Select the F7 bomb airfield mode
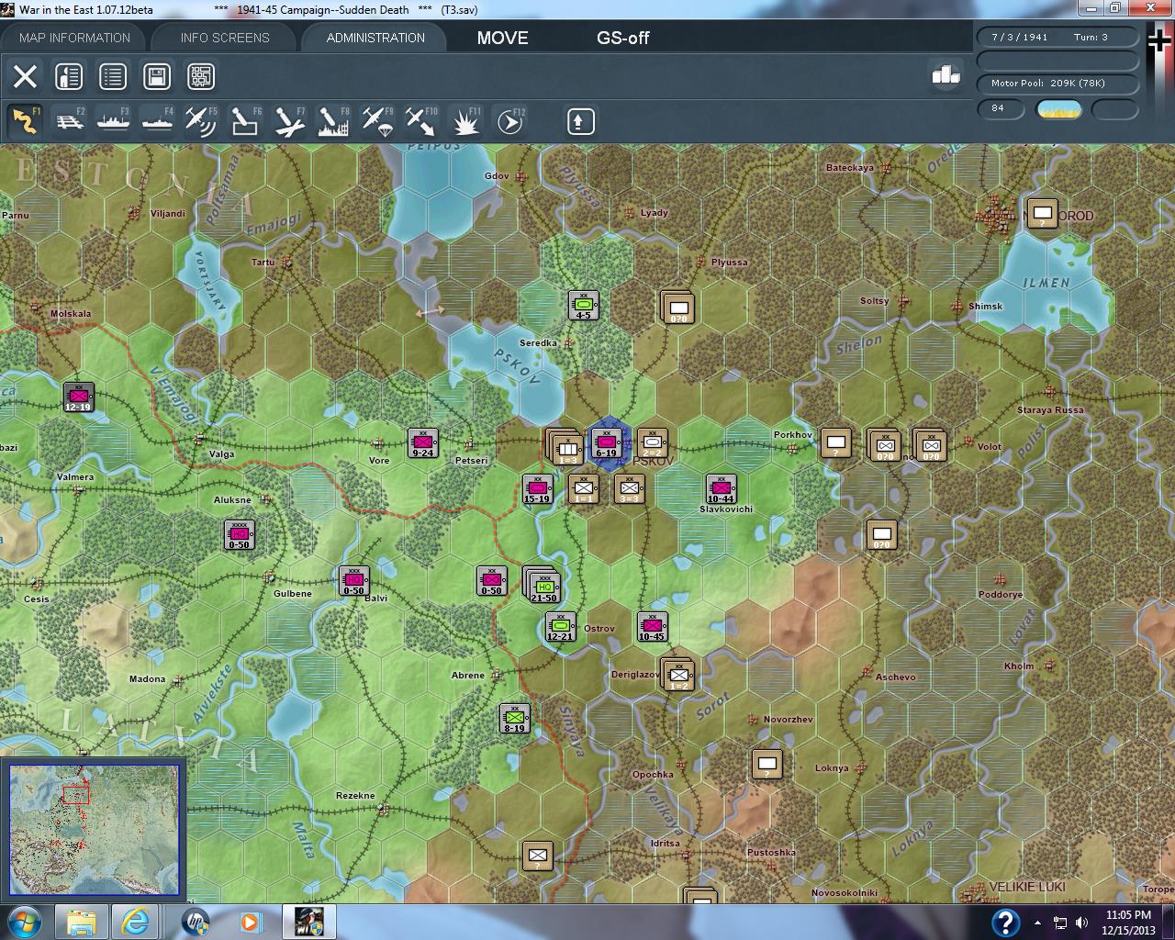The height and width of the screenshot is (940, 1175). point(289,122)
